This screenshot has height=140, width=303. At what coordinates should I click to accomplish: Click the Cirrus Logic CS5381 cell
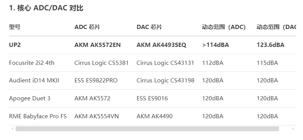(x=102, y=63)
